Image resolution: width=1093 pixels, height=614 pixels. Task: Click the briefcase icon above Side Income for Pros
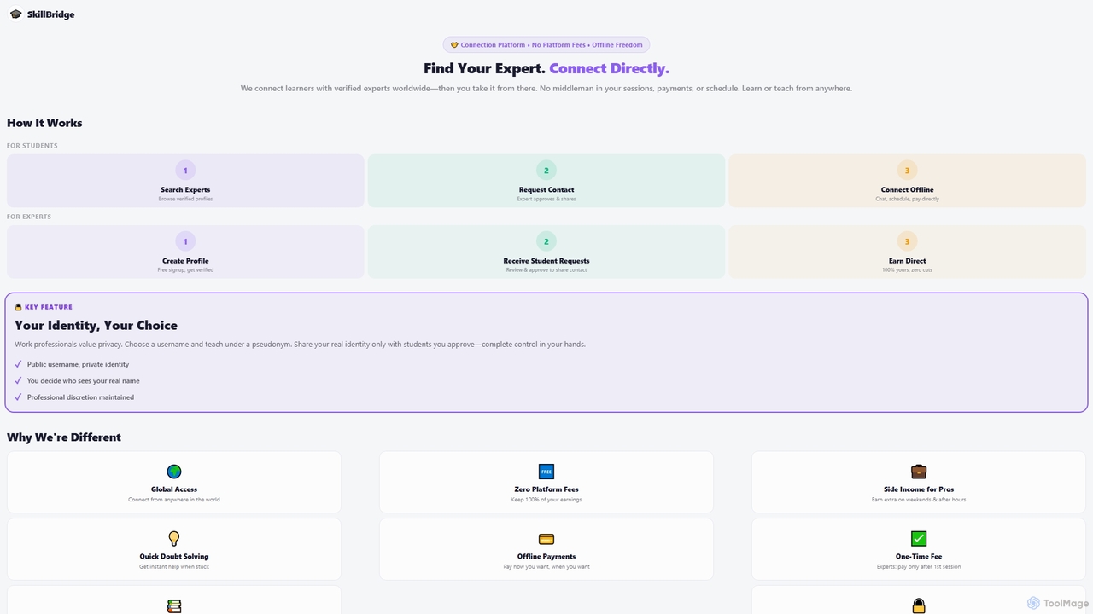click(x=919, y=472)
